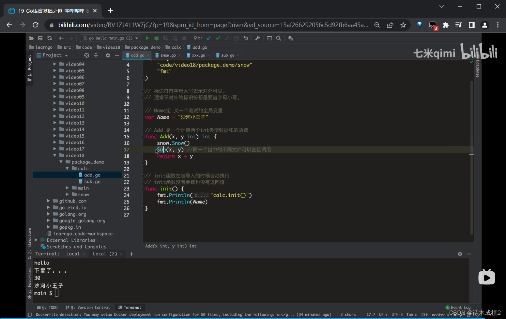Screen dimensions: 506x319
Task: Collapse the video18 folder
Action: coord(55,155)
